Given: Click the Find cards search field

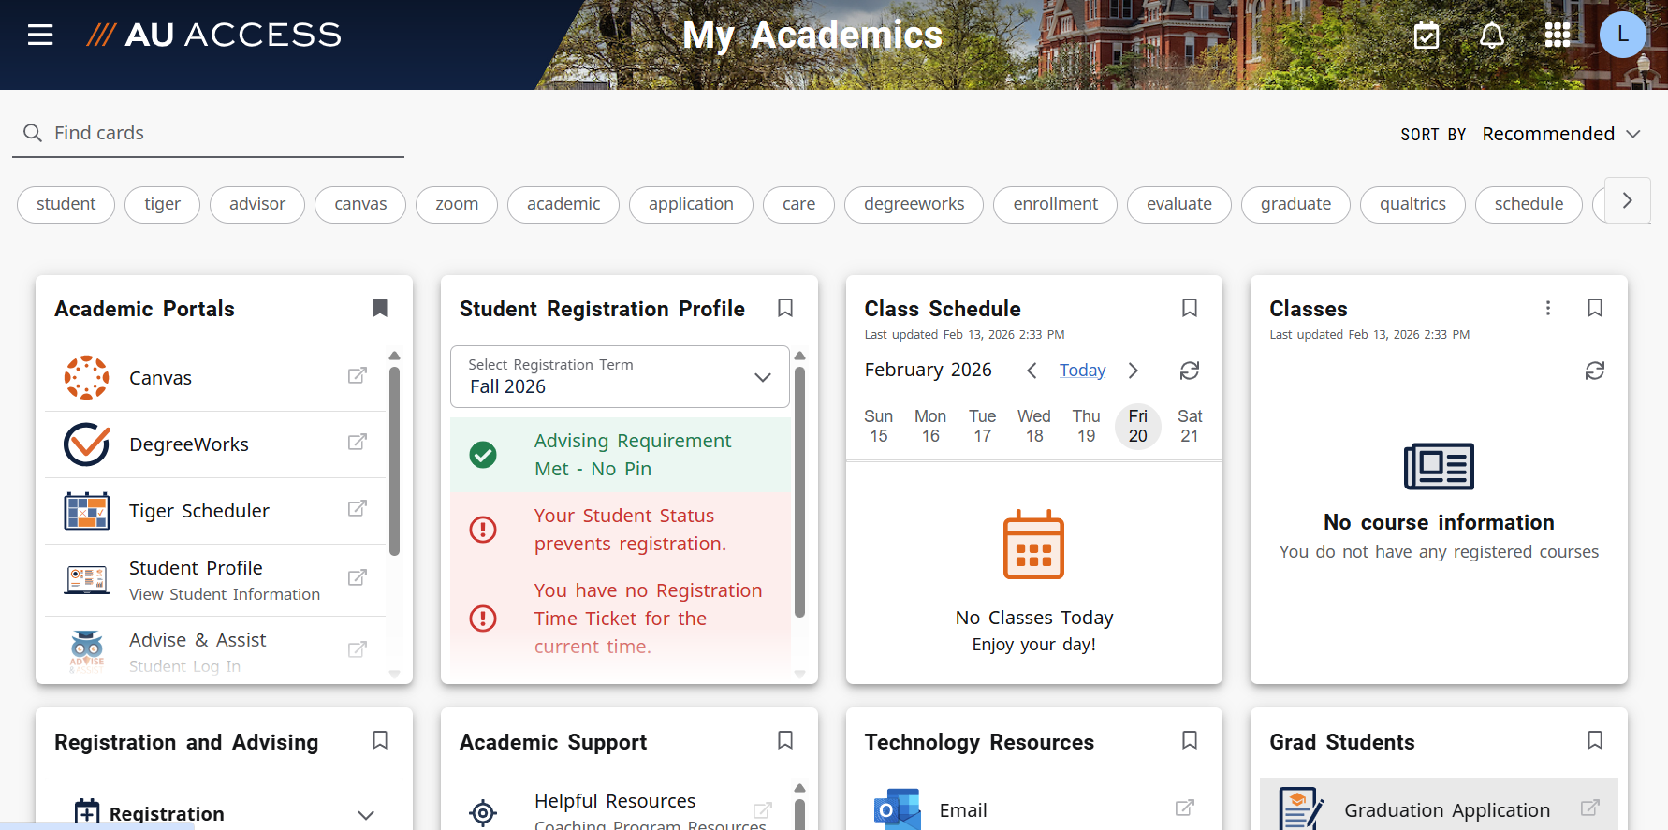Looking at the screenshot, I should pyautogui.click(x=208, y=133).
